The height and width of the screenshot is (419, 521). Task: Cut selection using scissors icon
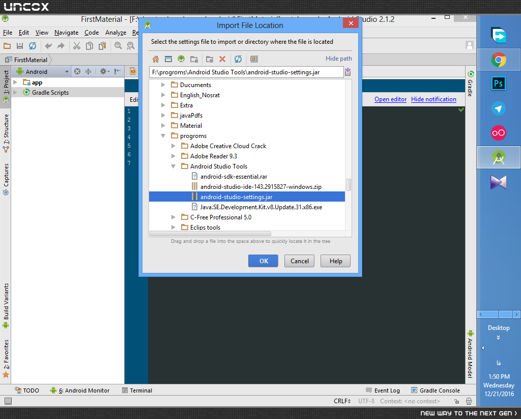77,46
